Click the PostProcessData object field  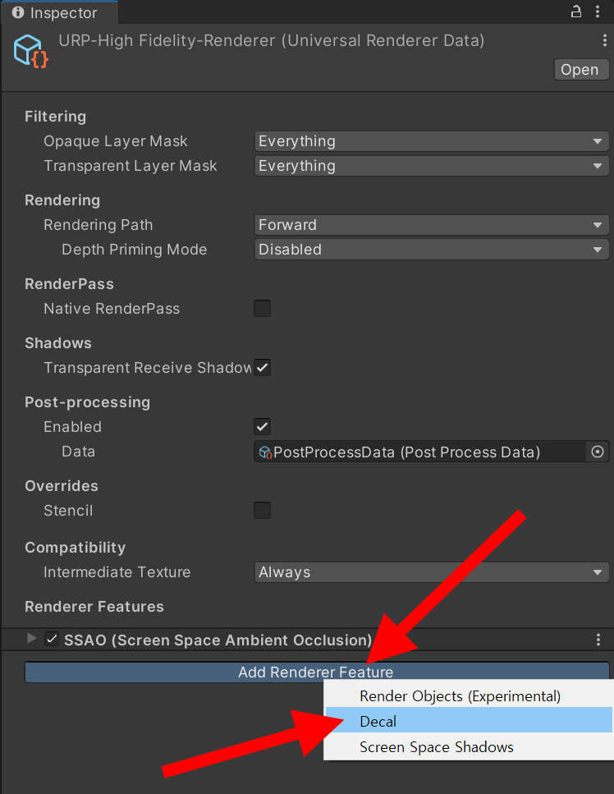tap(420, 452)
